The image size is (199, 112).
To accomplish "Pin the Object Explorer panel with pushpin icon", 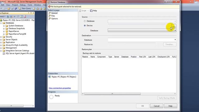I will point(31,13).
